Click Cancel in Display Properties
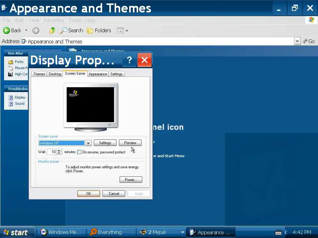The width and height of the screenshot is (318, 238). (x=114, y=194)
